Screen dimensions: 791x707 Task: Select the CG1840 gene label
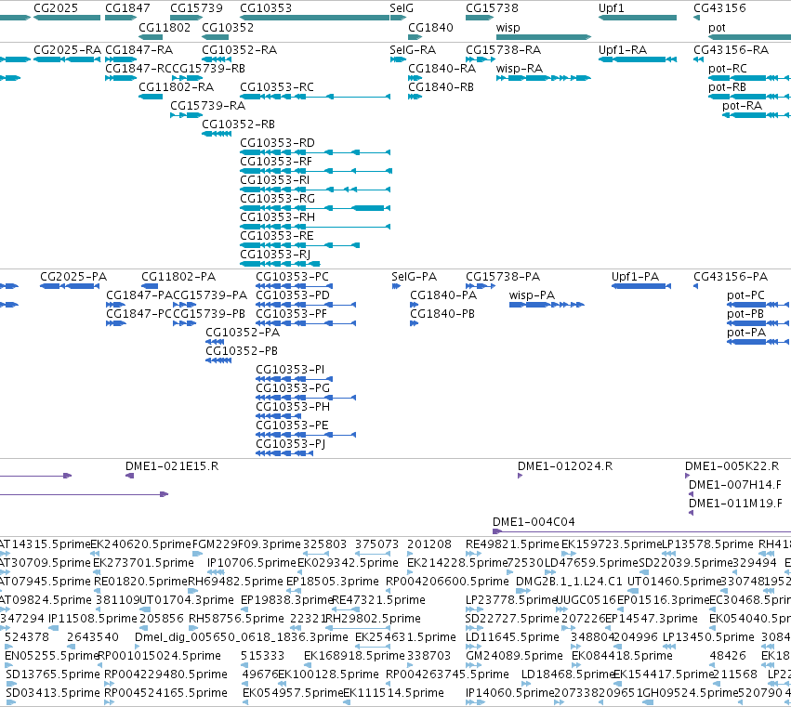pyautogui.click(x=430, y=27)
